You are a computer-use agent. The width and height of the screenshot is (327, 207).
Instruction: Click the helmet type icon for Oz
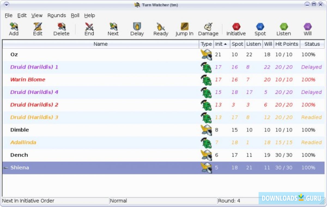click(206, 55)
